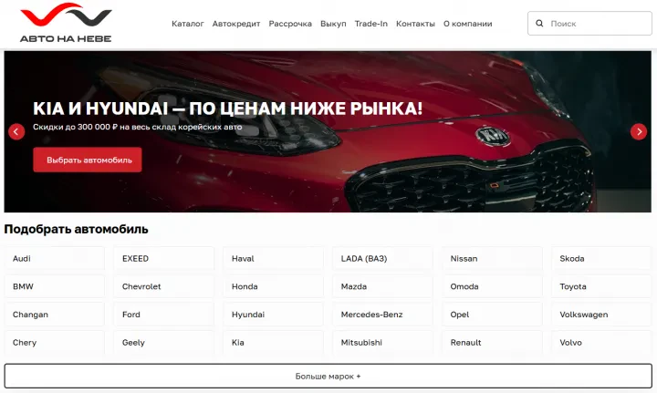Open the Рассрочка menu item
The height and width of the screenshot is (393, 657).
point(290,24)
